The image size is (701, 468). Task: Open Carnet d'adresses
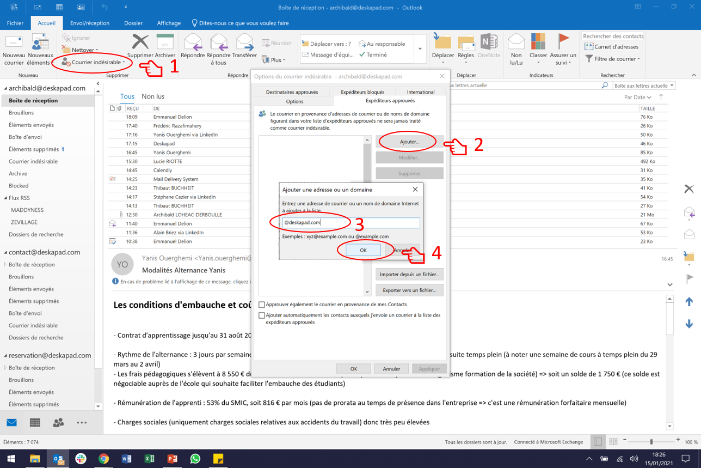[x=611, y=47]
